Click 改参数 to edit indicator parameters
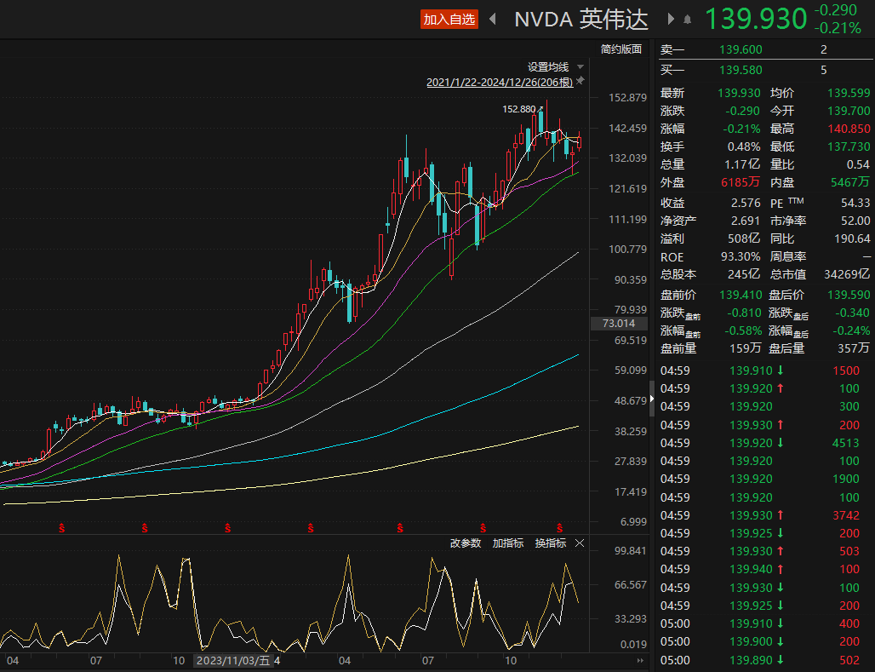The height and width of the screenshot is (672, 875). click(466, 543)
